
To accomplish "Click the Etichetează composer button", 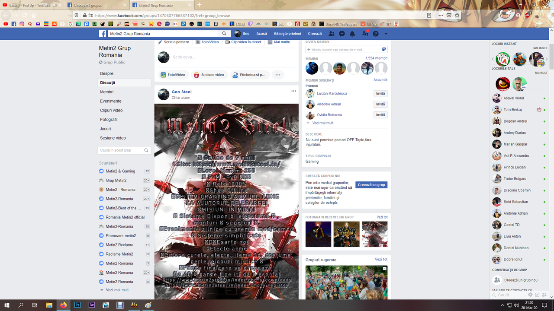I will pos(249,75).
